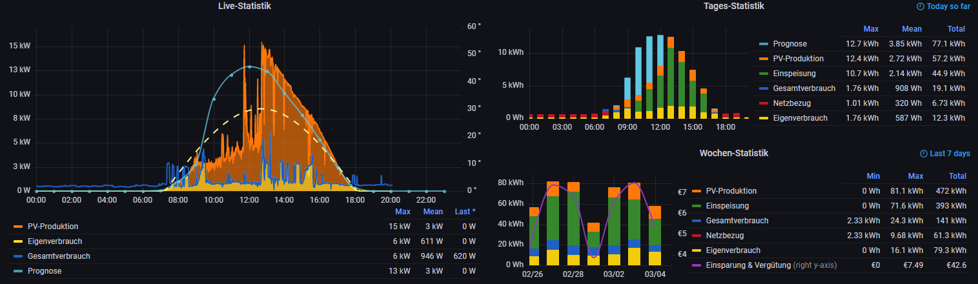Viewport: 978px width, 284px height.
Task: Sort Tages-Statistik legend by Total column
Action: click(956, 29)
